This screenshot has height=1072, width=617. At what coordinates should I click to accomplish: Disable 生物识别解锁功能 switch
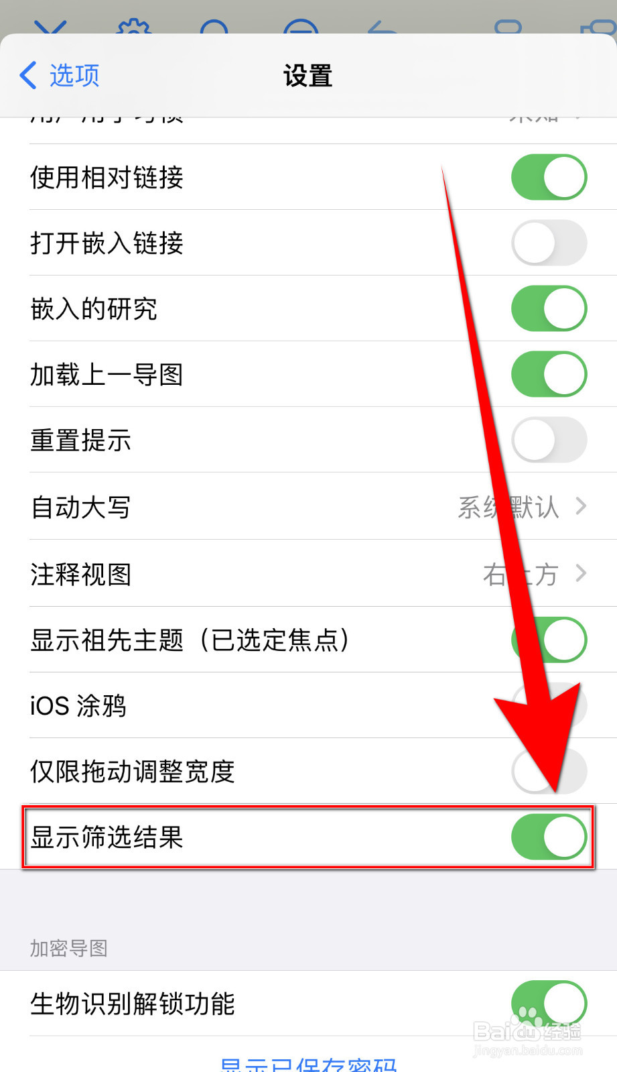tap(549, 1004)
